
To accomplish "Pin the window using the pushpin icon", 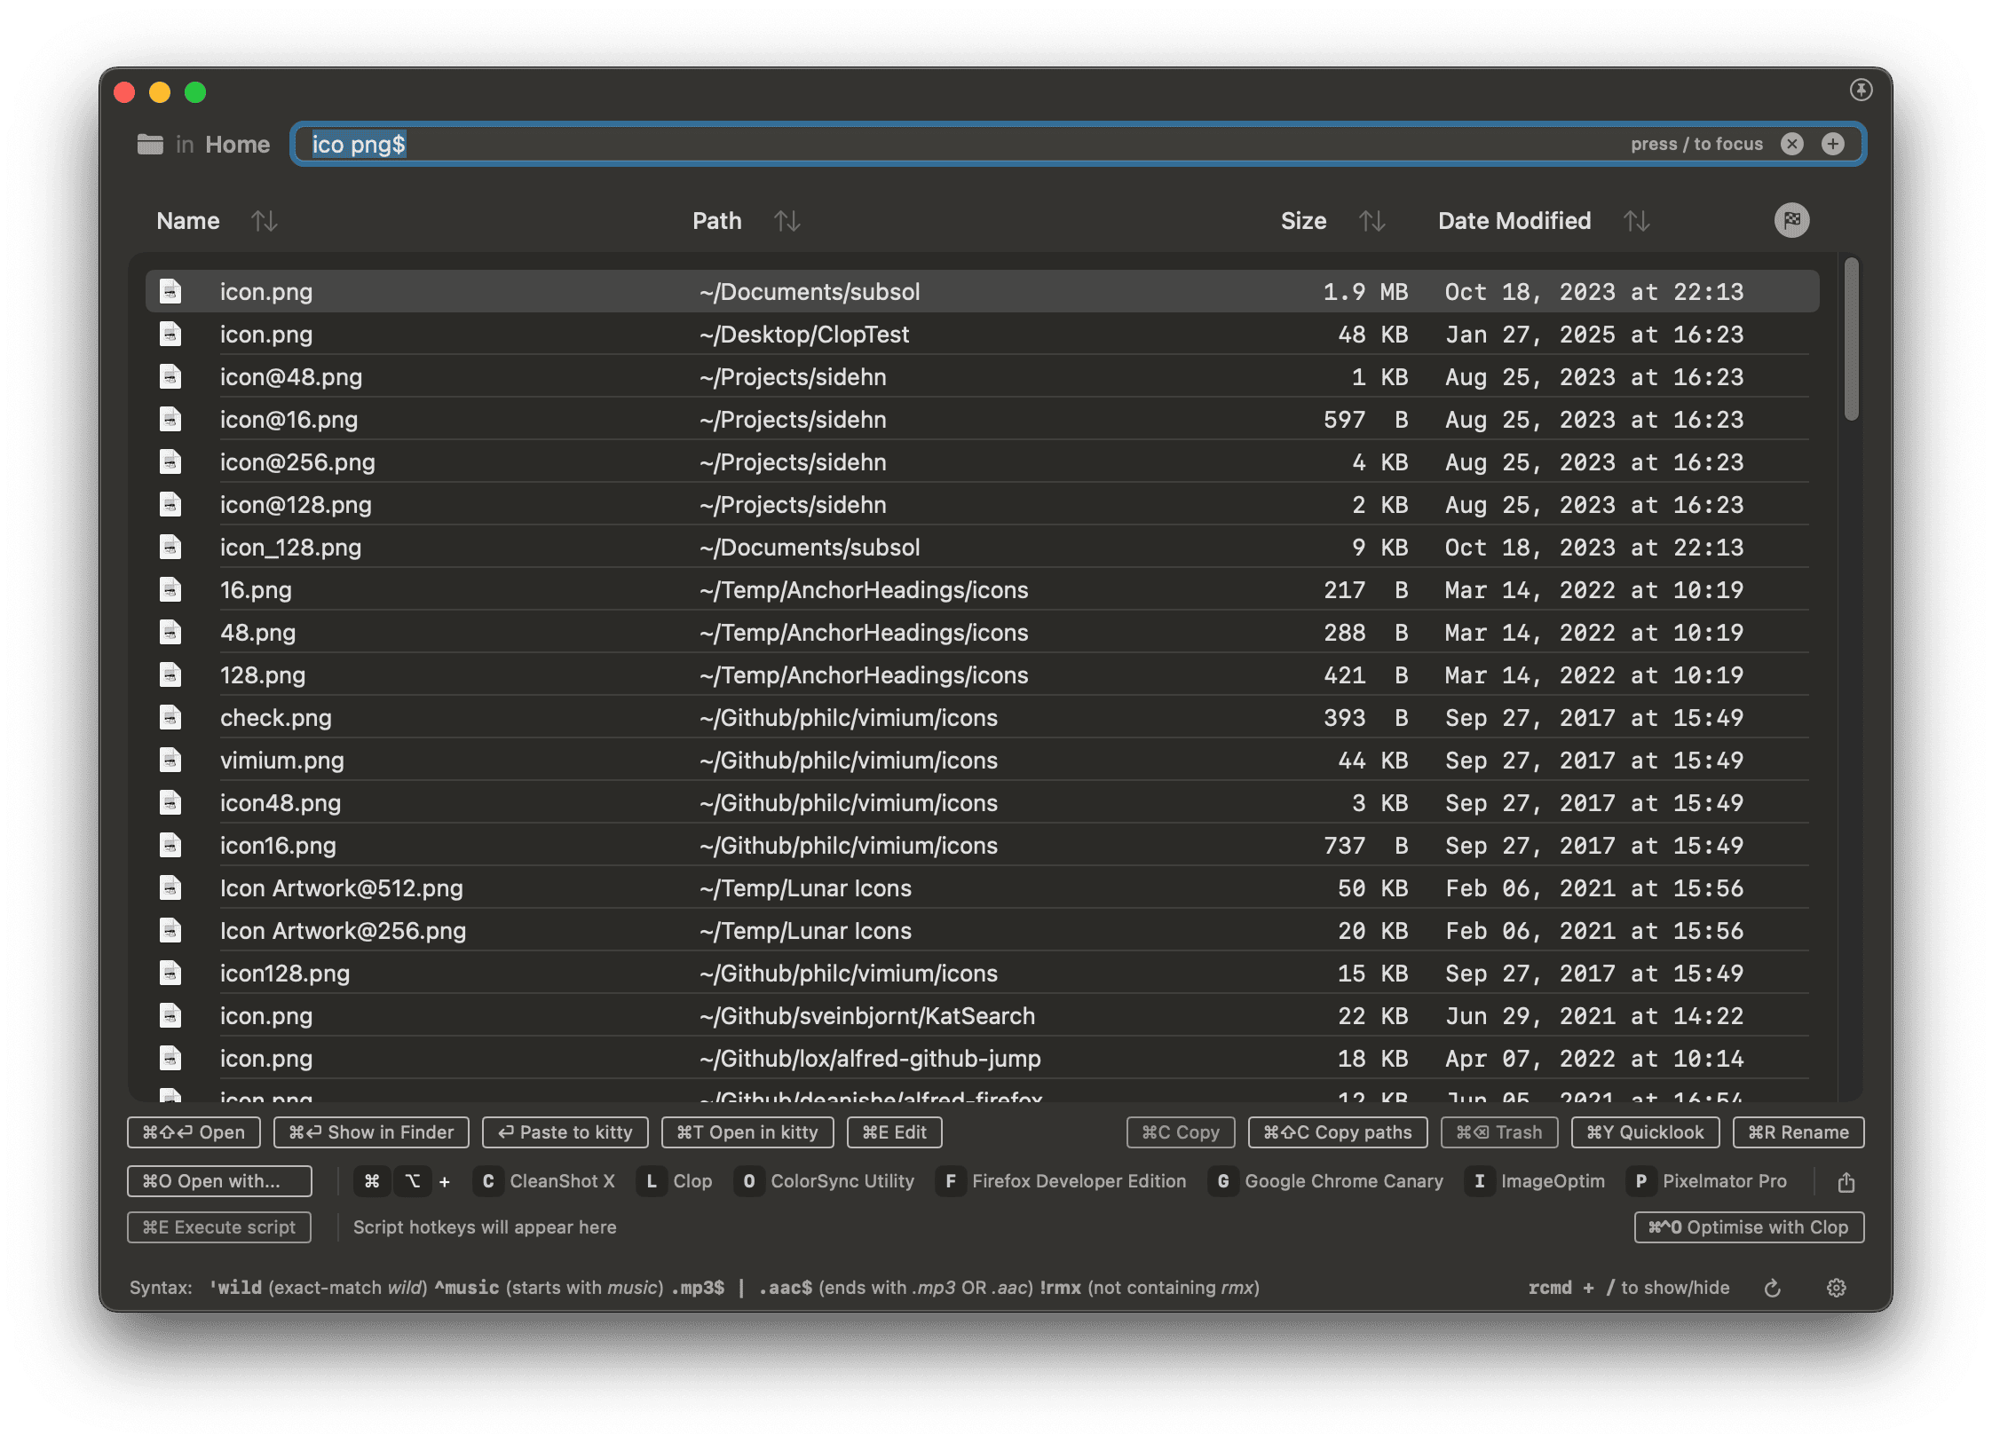I will (1862, 90).
